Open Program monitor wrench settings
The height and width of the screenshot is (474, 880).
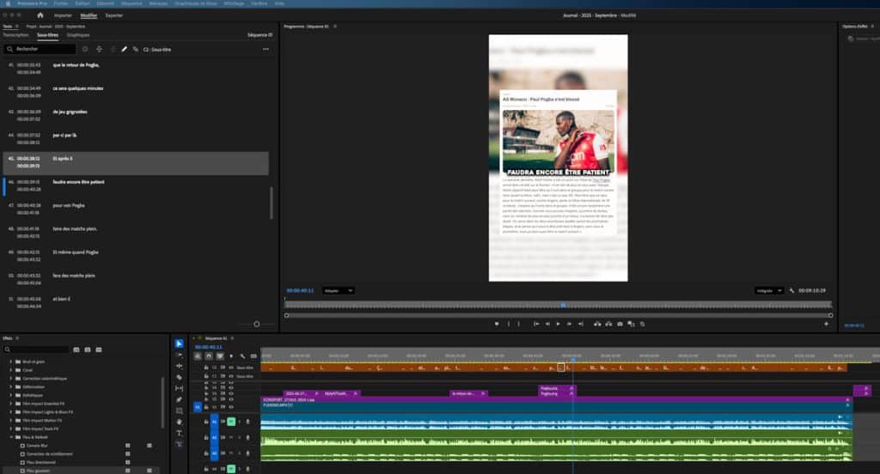[x=791, y=290]
